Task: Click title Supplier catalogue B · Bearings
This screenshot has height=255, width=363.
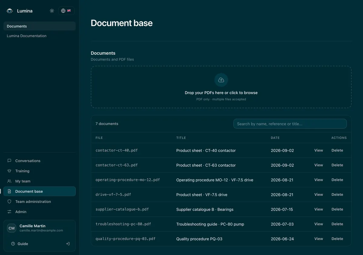Action: pos(205,209)
